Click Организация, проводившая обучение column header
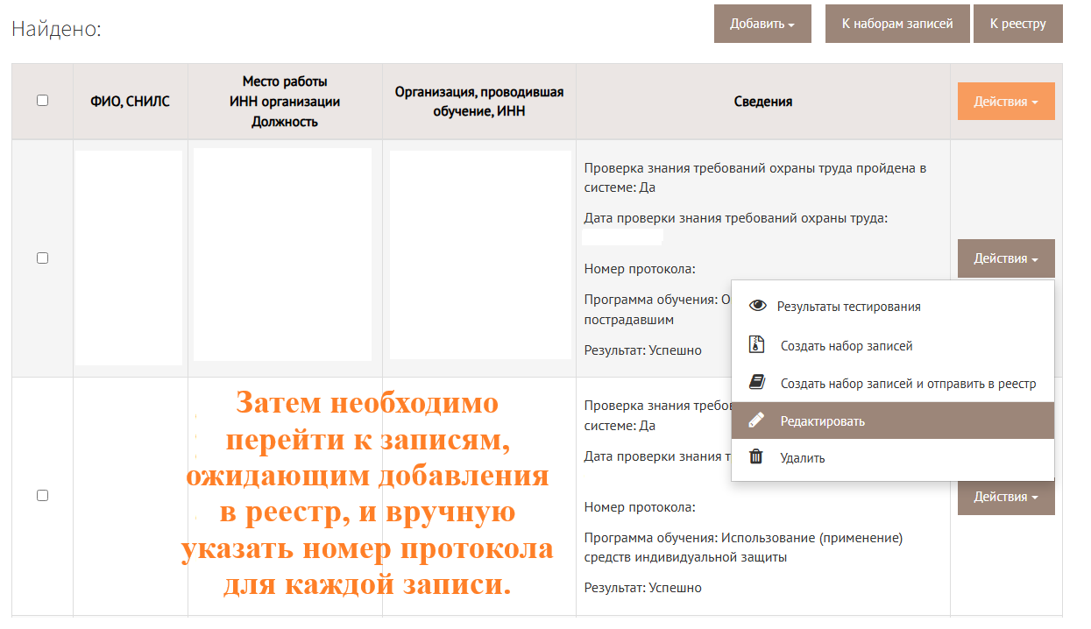Screen dimensions: 1091x629 [479, 102]
